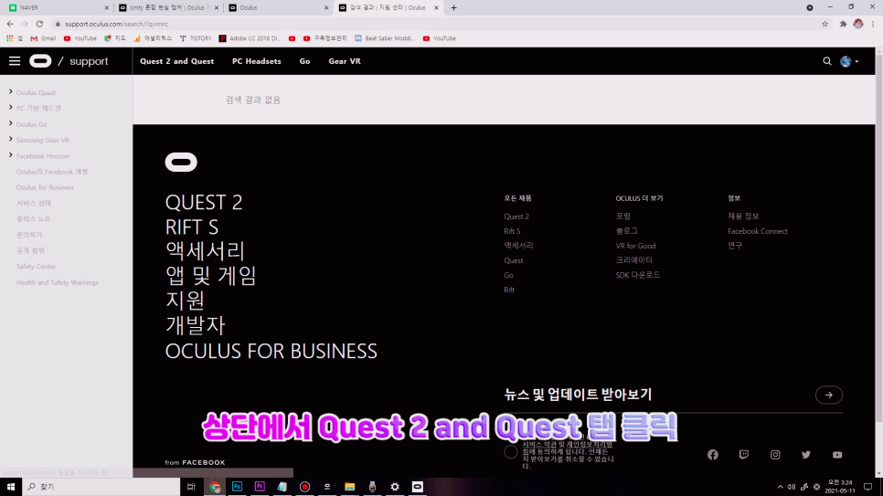This screenshot has width=883, height=496.
Task: Toggle system volume icon in tray
Action: click(x=792, y=487)
